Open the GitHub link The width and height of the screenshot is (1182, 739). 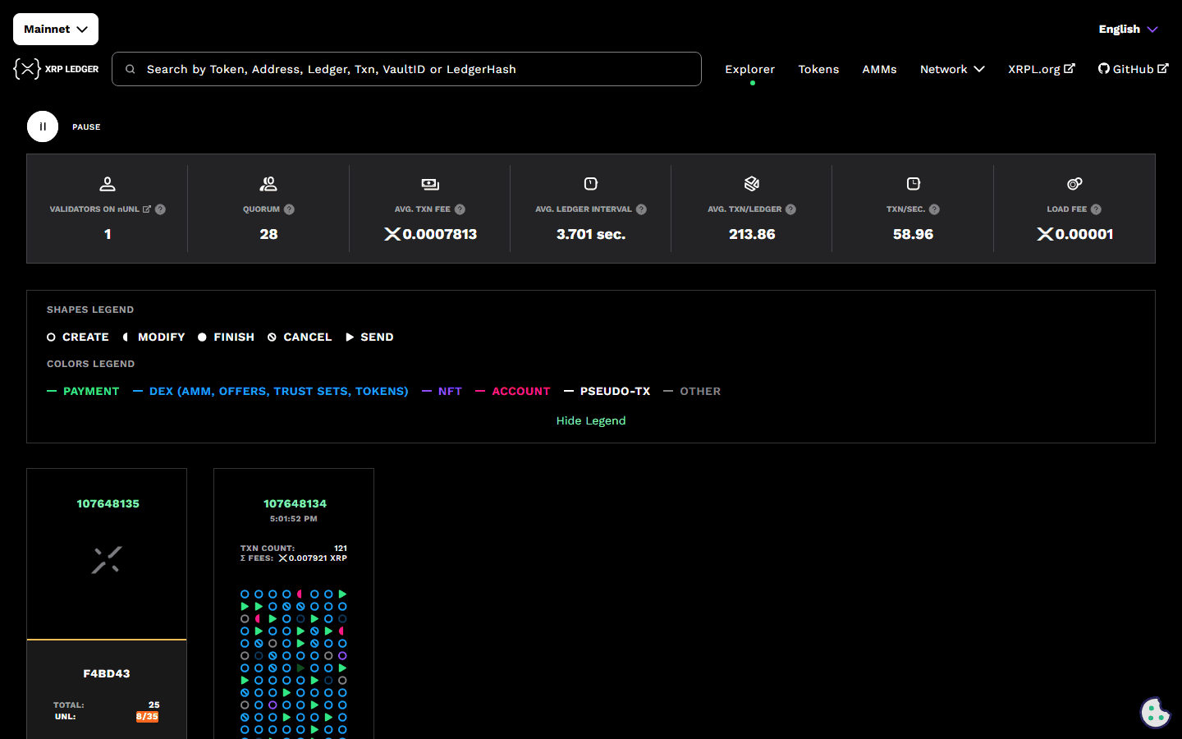point(1133,69)
